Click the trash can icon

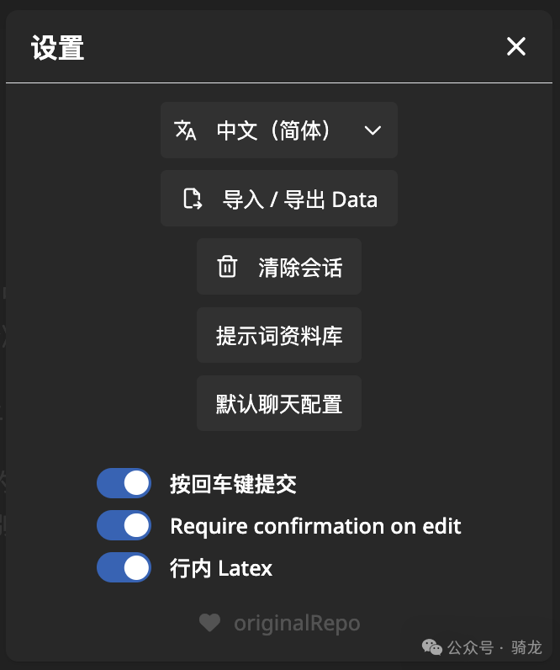click(227, 267)
